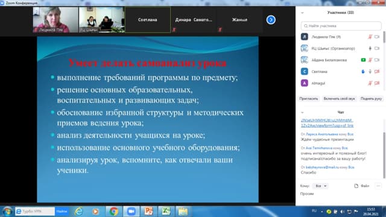Open chat recipient dropdown 'Все'
This screenshot has height=217, width=386.
point(321,186)
